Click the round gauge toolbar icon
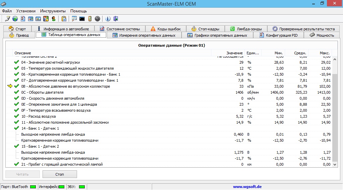This screenshot has width=343, height=190. (x=97, y=19)
